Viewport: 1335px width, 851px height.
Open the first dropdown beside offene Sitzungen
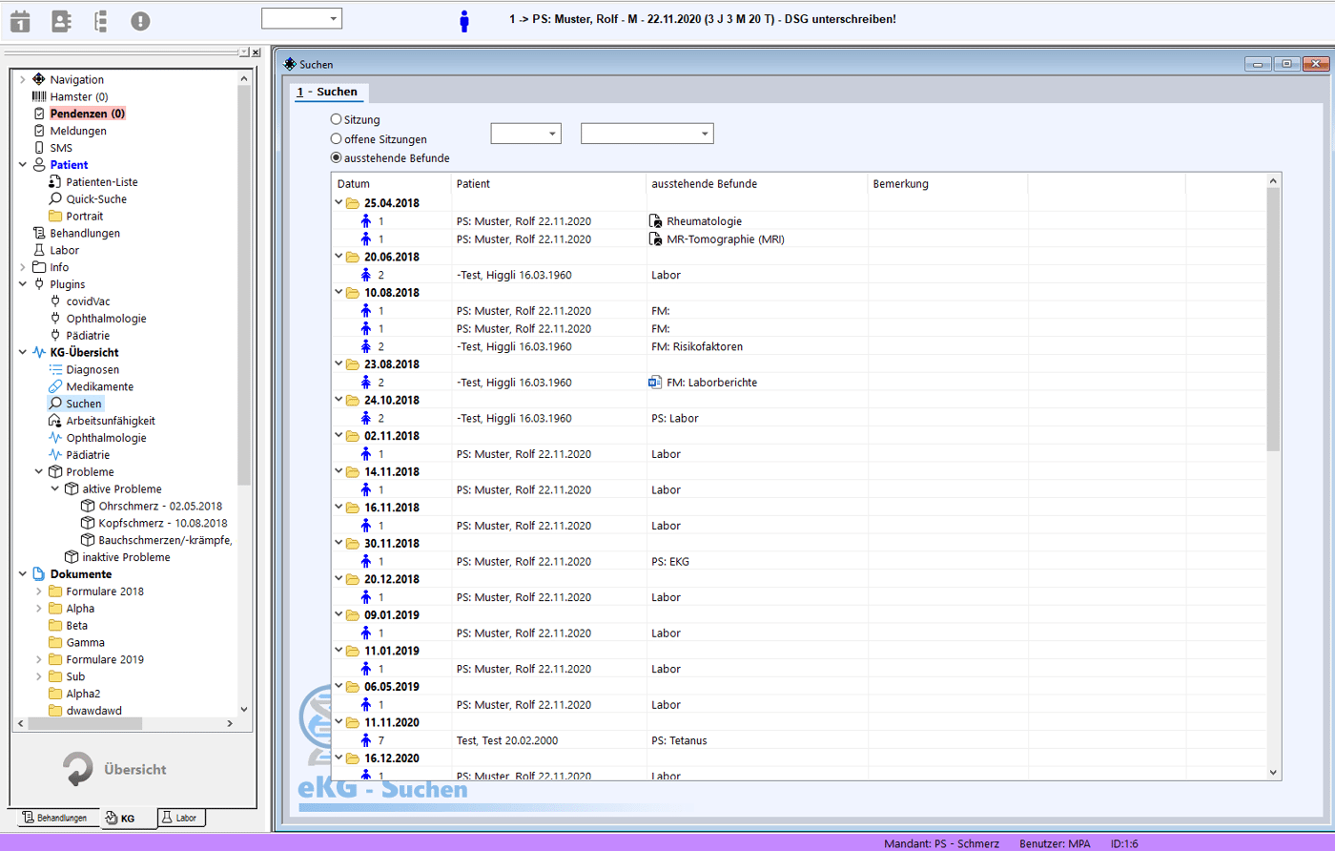click(525, 134)
